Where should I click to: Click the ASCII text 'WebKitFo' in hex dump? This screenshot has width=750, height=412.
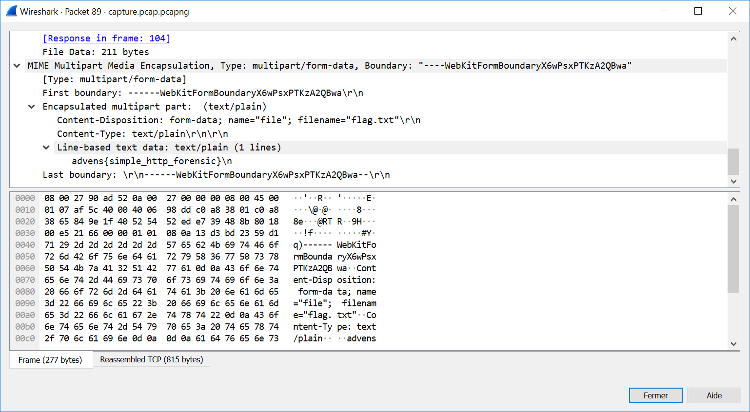click(356, 245)
